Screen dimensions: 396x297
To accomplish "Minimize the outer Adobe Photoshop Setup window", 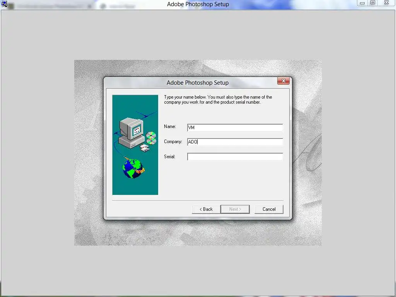I will (x=362, y=3).
